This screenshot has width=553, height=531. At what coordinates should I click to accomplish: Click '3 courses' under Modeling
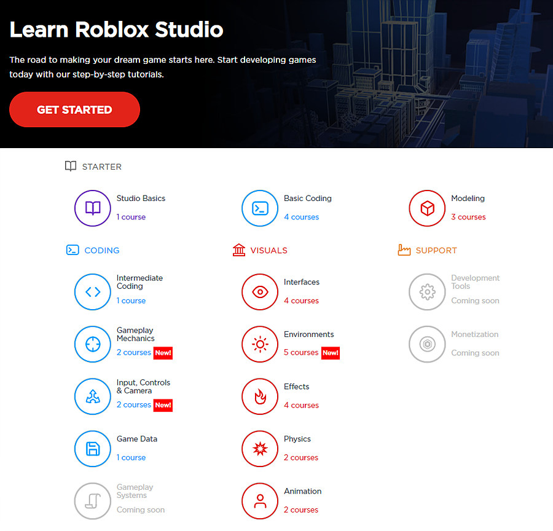468,217
